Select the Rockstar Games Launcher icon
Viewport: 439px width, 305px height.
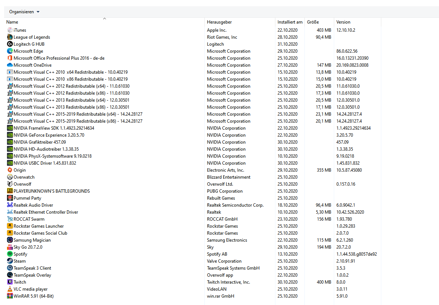coord(10,226)
